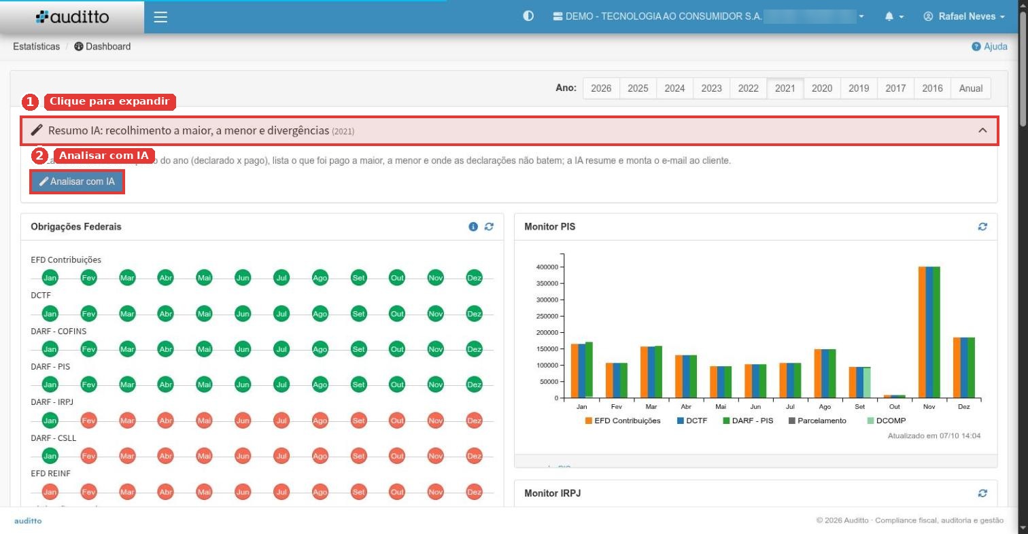Open the notifications bell dropdown
Image resolution: width=1028 pixels, height=534 pixels.
click(x=894, y=16)
